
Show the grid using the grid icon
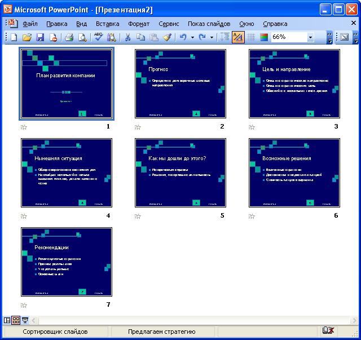click(x=251, y=37)
